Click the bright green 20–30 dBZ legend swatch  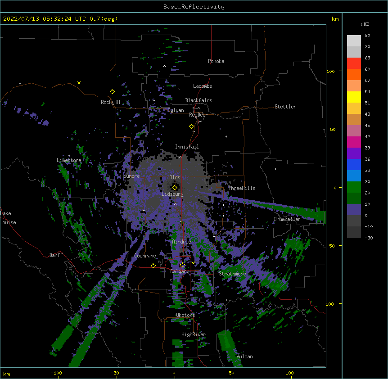pos(354,187)
